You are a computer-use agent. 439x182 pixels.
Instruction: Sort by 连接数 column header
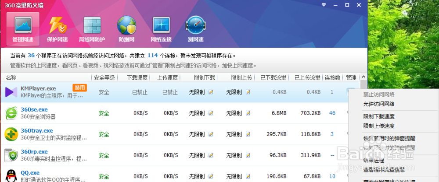click(x=332, y=77)
